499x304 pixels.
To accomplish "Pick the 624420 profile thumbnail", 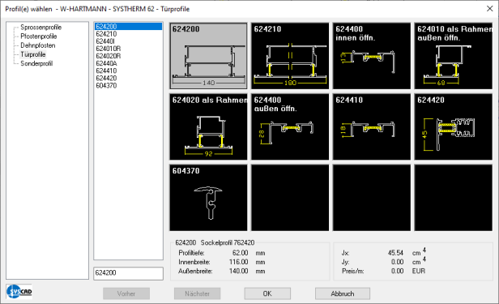I will click(x=453, y=126).
